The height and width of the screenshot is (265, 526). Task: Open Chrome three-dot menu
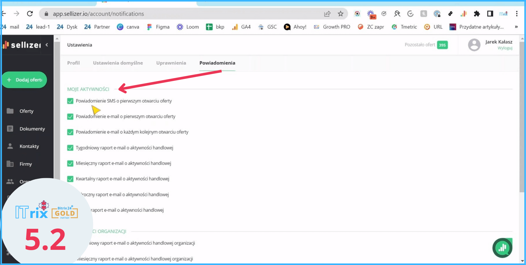[517, 14]
